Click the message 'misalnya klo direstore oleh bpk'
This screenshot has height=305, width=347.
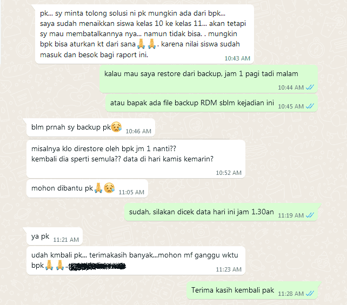tap(136, 159)
